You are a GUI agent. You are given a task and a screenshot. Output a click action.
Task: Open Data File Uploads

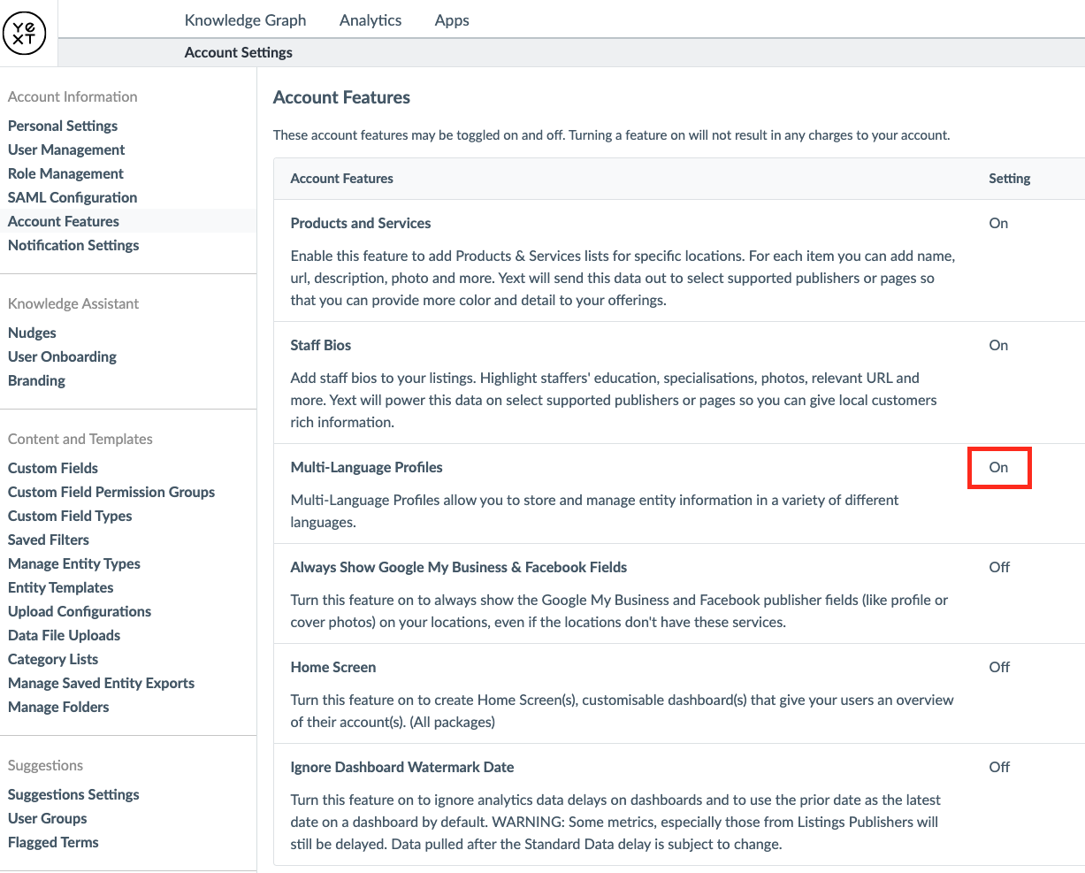(x=64, y=635)
